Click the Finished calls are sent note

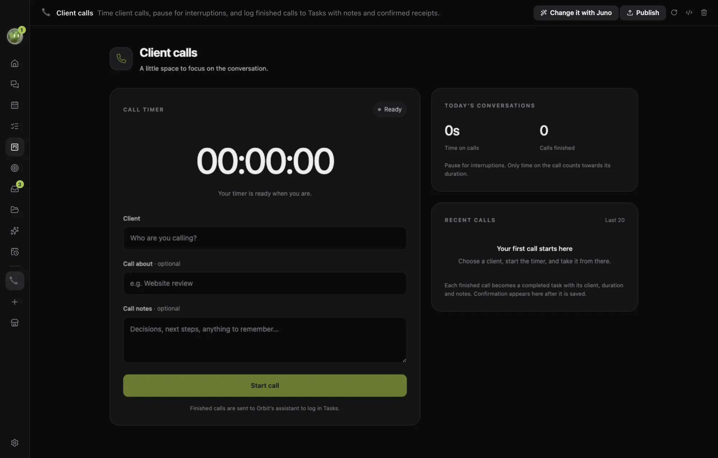[x=265, y=408]
